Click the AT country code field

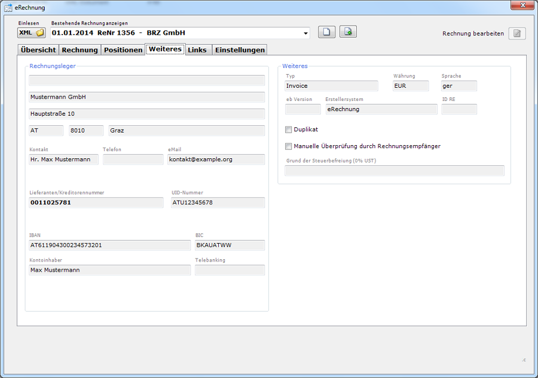46,131
